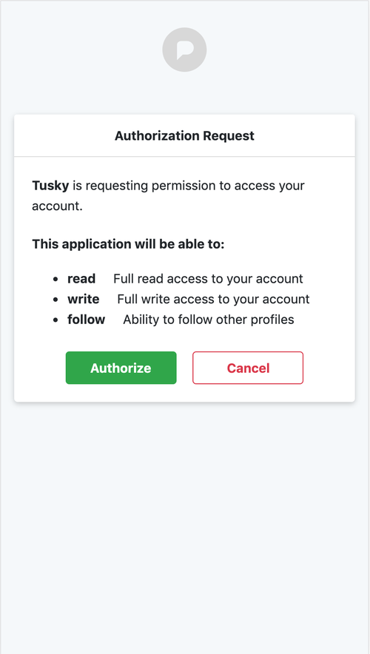The width and height of the screenshot is (370, 654).
Task: Click Full read access to your account text
Action: [x=208, y=279]
